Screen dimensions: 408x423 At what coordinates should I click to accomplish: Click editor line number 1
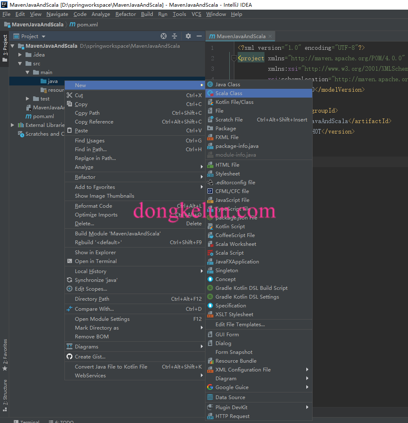point(212,48)
